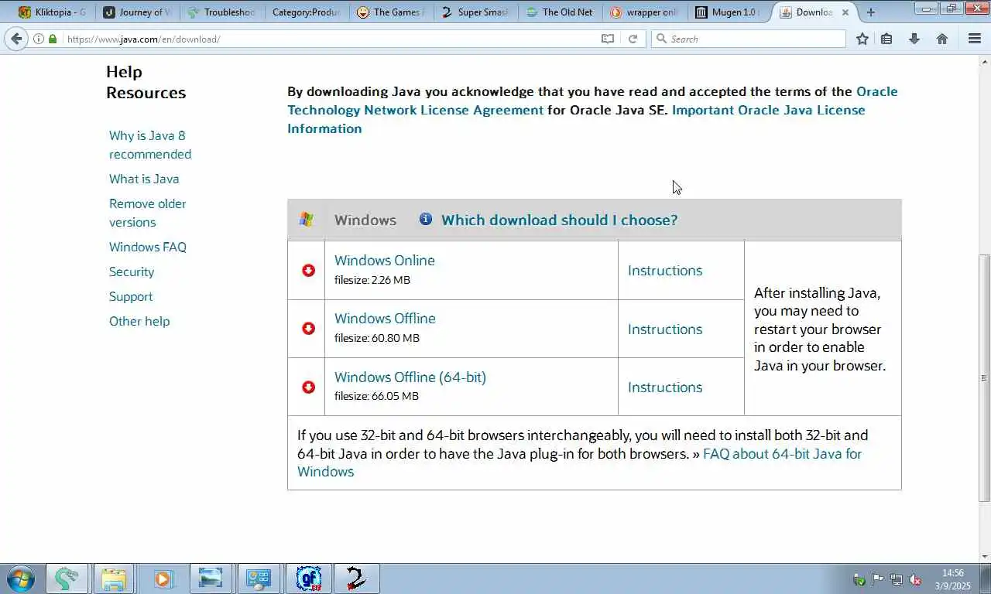This screenshot has height=594, width=991.
Task: Switch to the Category:Produc tab
Action: [306, 12]
